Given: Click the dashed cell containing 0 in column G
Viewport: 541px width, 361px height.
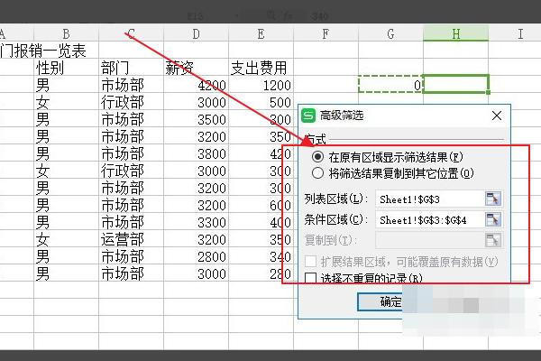Looking at the screenshot, I should pyautogui.click(x=390, y=84).
